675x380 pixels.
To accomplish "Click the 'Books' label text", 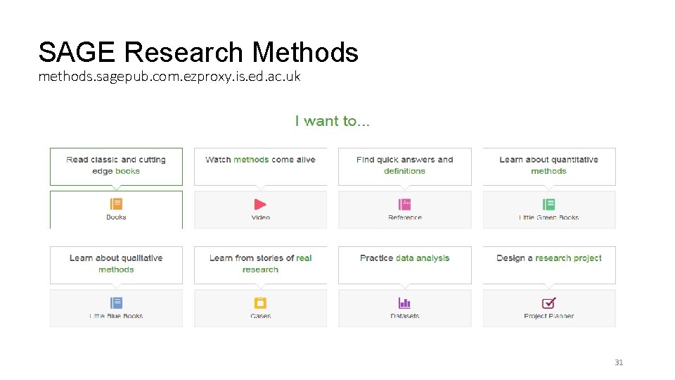I will 116,217.
